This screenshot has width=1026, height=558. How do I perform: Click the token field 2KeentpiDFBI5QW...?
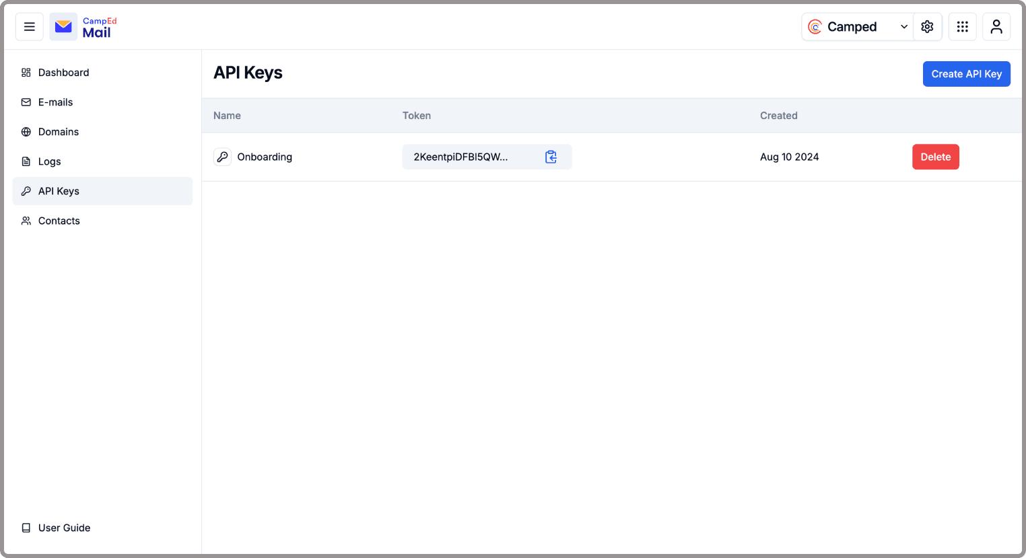(487, 157)
